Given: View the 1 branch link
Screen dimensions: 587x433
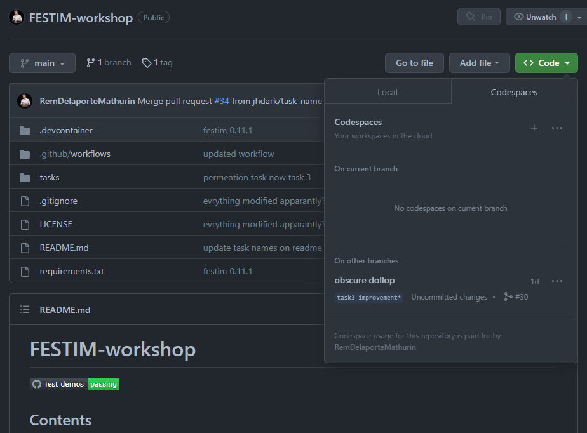Looking at the screenshot, I should coord(109,62).
